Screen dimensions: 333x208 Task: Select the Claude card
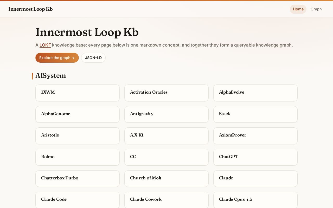click(255, 179)
